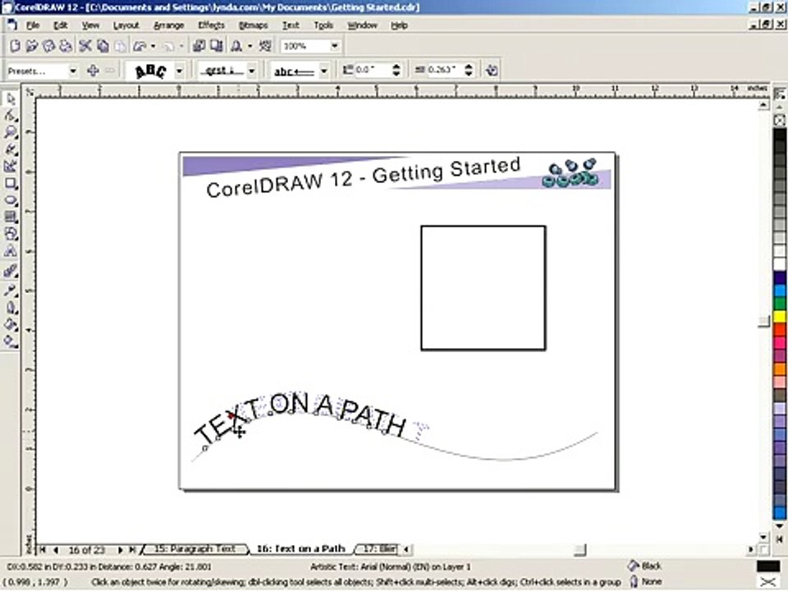Pick the yellow swatch in palette
This screenshot has width=788, height=591.
tap(780, 317)
